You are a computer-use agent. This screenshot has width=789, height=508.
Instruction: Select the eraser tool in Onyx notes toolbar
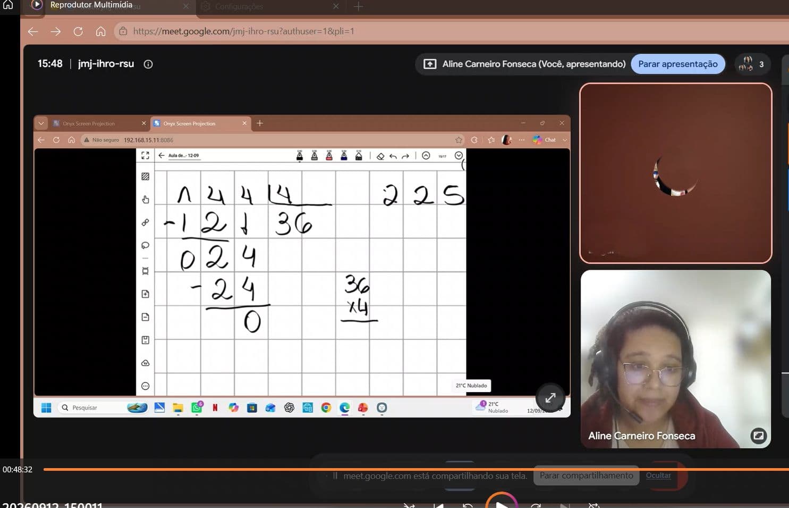pyautogui.click(x=380, y=156)
